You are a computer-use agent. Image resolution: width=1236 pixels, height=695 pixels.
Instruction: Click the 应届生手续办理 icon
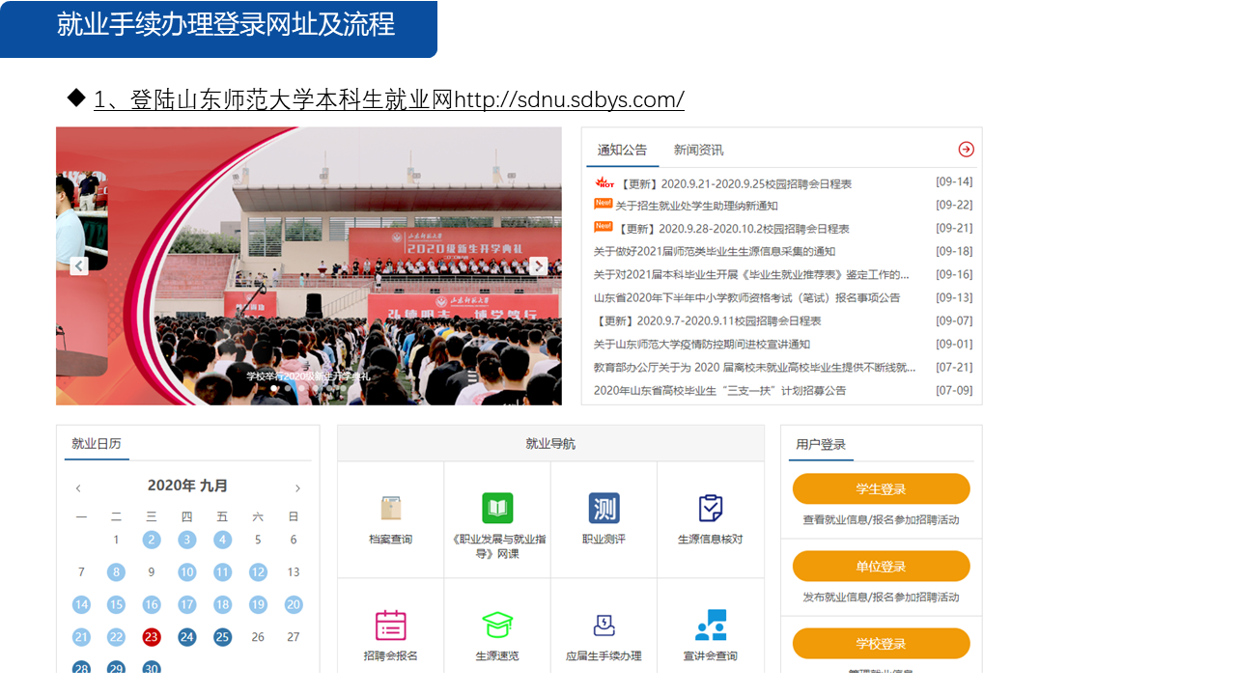coord(604,625)
